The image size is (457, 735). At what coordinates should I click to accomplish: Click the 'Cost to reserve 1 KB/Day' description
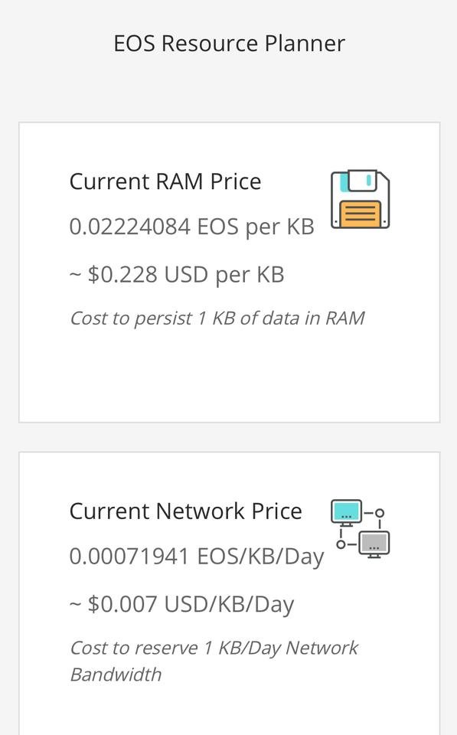click(x=214, y=661)
